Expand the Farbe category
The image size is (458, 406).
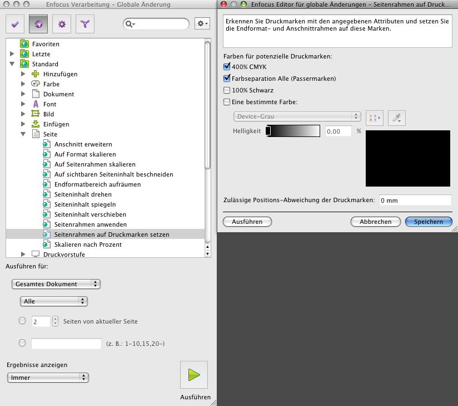coord(23,84)
